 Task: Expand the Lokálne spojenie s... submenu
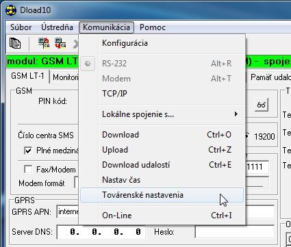[162, 114]
